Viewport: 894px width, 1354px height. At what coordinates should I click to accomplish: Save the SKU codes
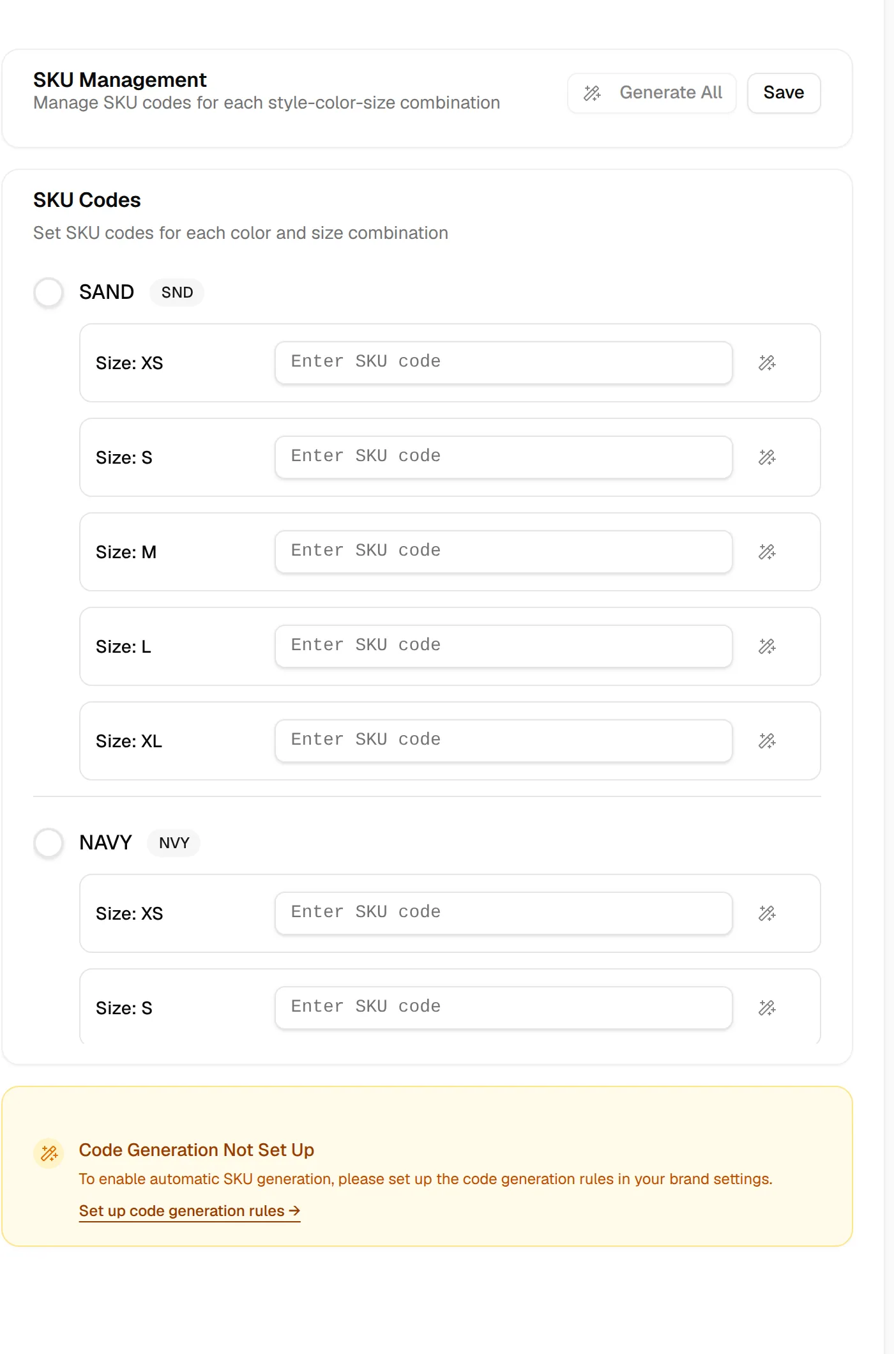click(x=784, y=93)
